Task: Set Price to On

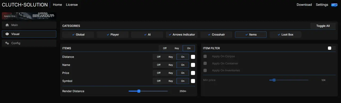Action: 183,73
